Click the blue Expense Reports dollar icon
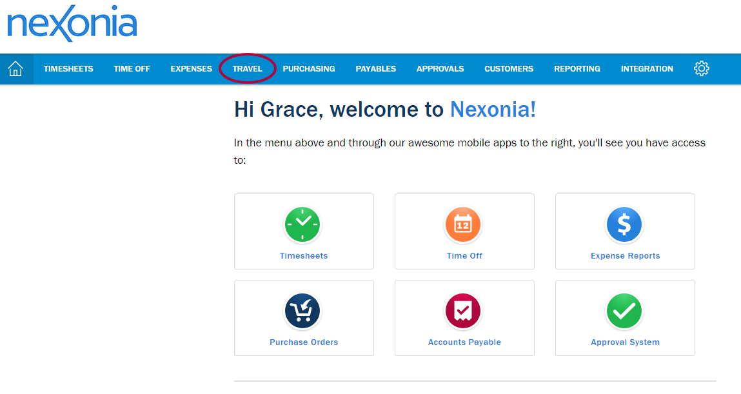This screenshot has width=741, height=394. click(624, 224)
